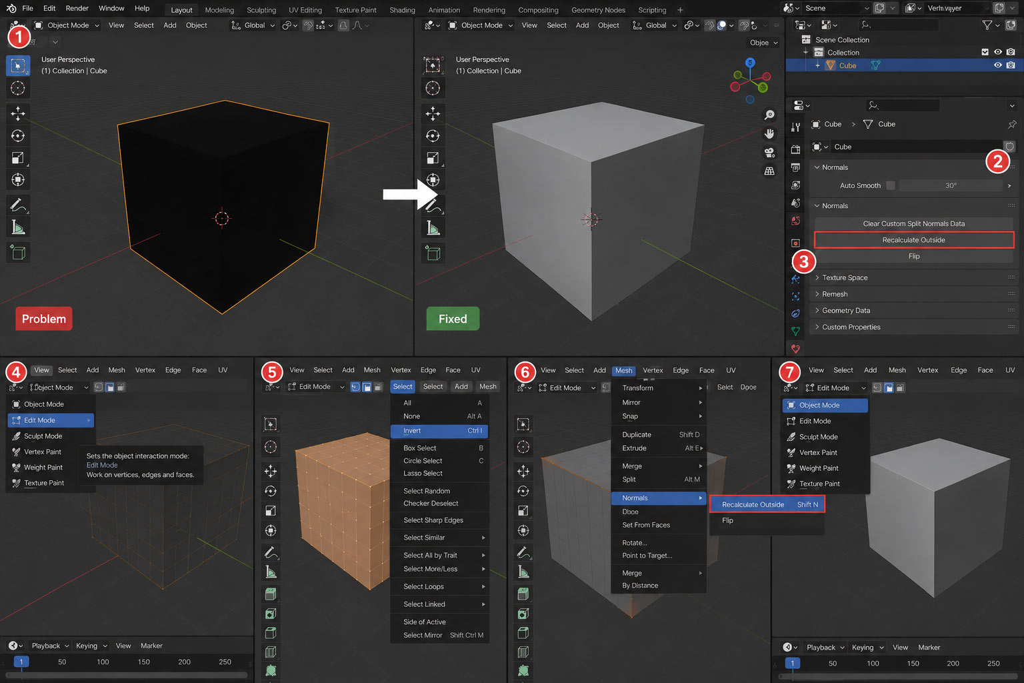This screenshot has width=1024, height=683.
Task: Enable the Auto Smooth checkbox
Action: coord(891,185)
